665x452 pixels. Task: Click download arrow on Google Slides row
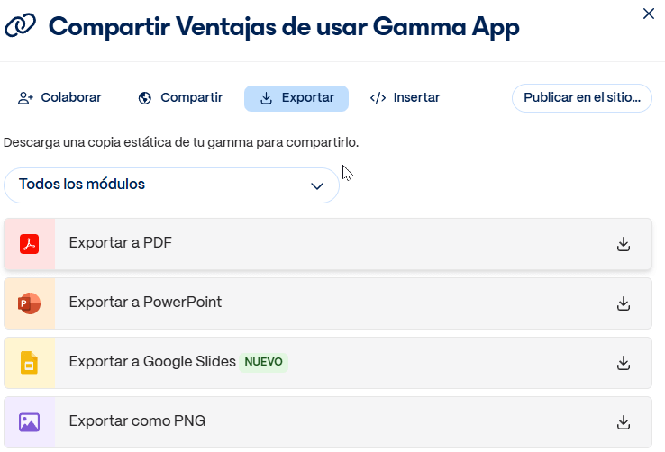[623, 363]
